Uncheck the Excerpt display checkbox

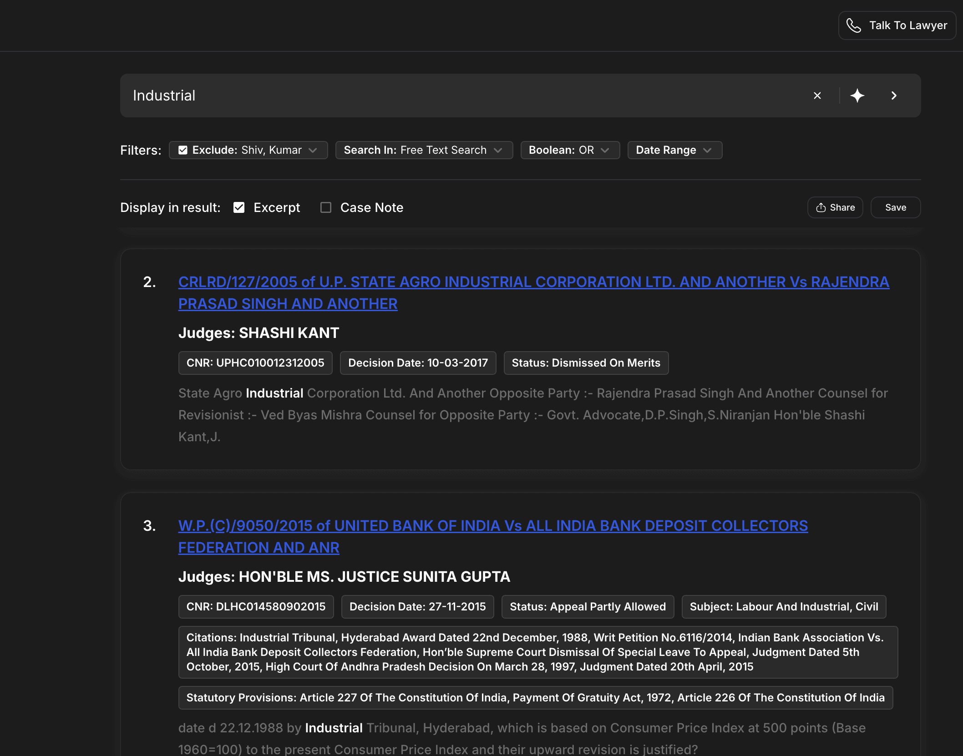click(x=239, y=207)
